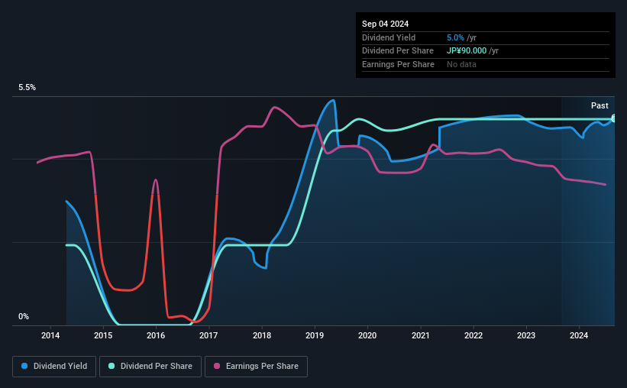
Task: Click the Earnings Per Share No data row
Action: (x=486, y=64)
